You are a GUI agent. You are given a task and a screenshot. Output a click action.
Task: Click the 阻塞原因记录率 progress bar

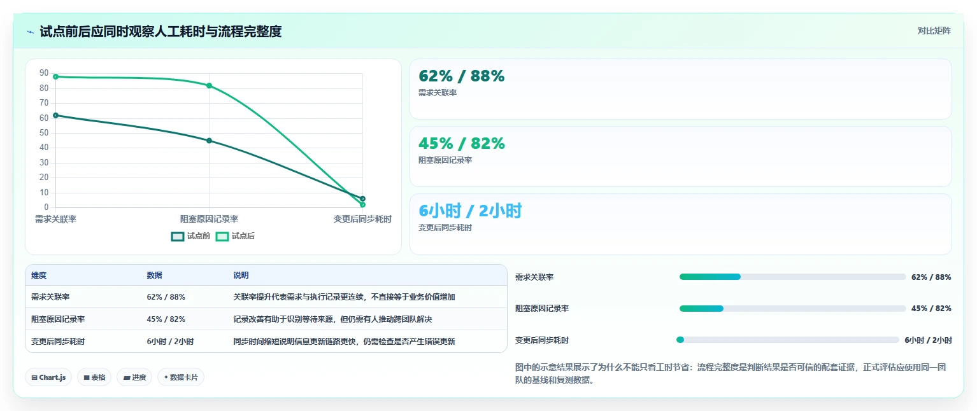coord(792,309)
